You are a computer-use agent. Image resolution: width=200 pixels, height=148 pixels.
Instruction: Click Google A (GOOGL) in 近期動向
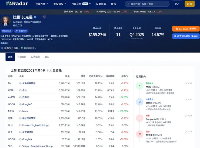click(156, 119)
